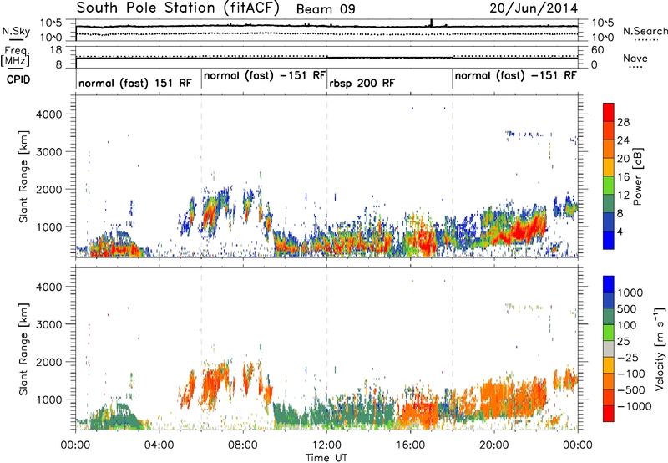Click 'Slant Range [km]' on the power panel

(x=23, y=176)
